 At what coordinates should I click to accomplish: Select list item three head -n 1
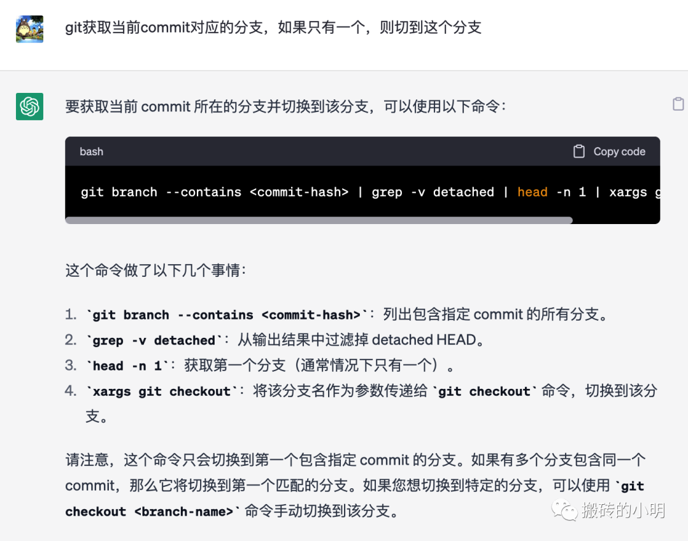pos(127,365)
